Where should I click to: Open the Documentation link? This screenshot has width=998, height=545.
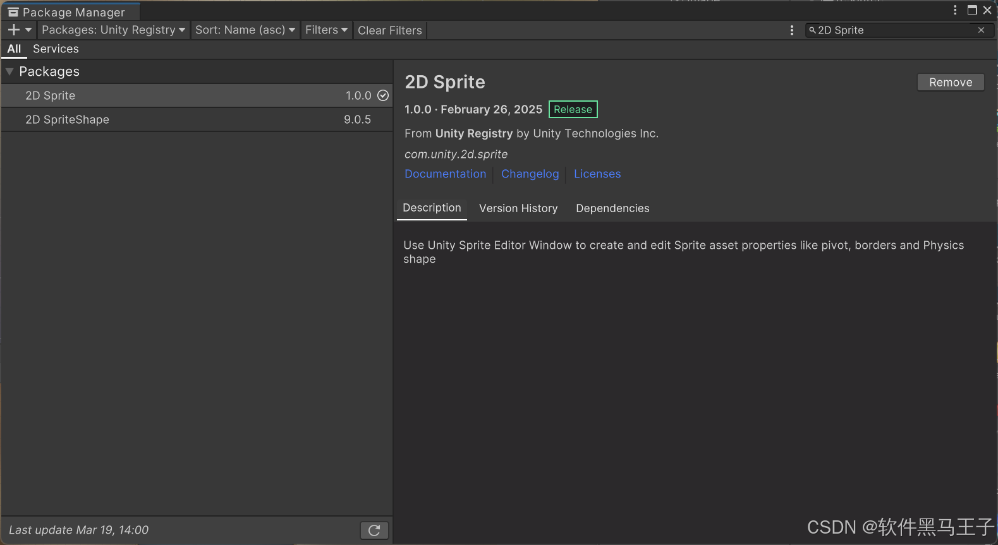[446, 174]
